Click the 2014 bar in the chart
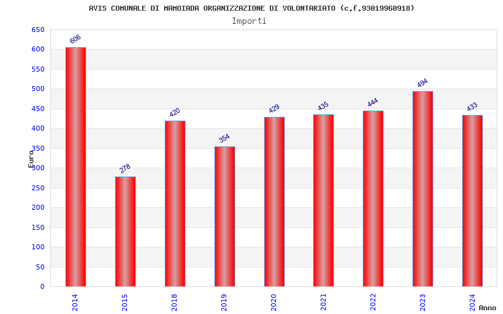 75,167
